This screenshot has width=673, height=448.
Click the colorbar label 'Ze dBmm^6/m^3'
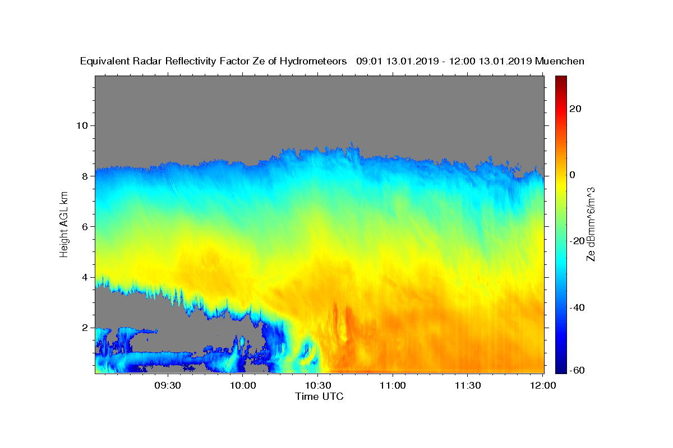point(591,224)
